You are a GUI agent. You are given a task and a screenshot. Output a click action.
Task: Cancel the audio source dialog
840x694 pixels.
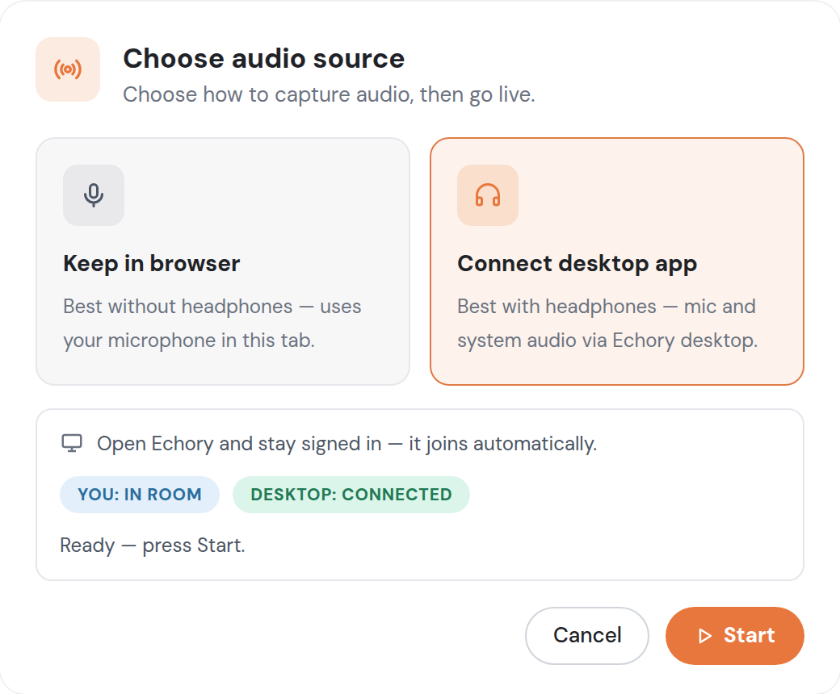[587, 636]
